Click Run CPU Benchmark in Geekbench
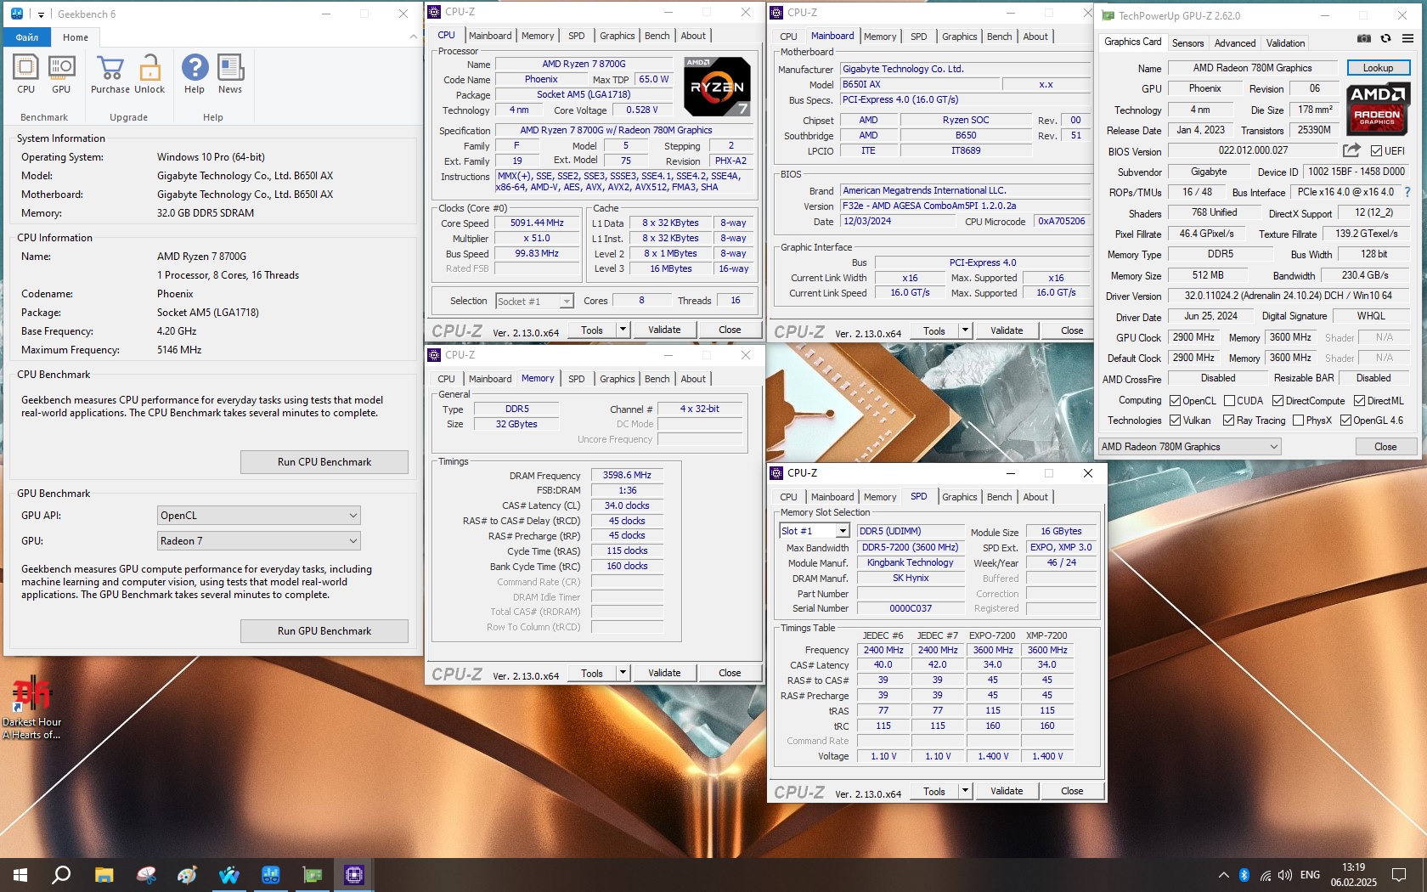This screenshot has height=892, width=1427. [x=324, y=462]
